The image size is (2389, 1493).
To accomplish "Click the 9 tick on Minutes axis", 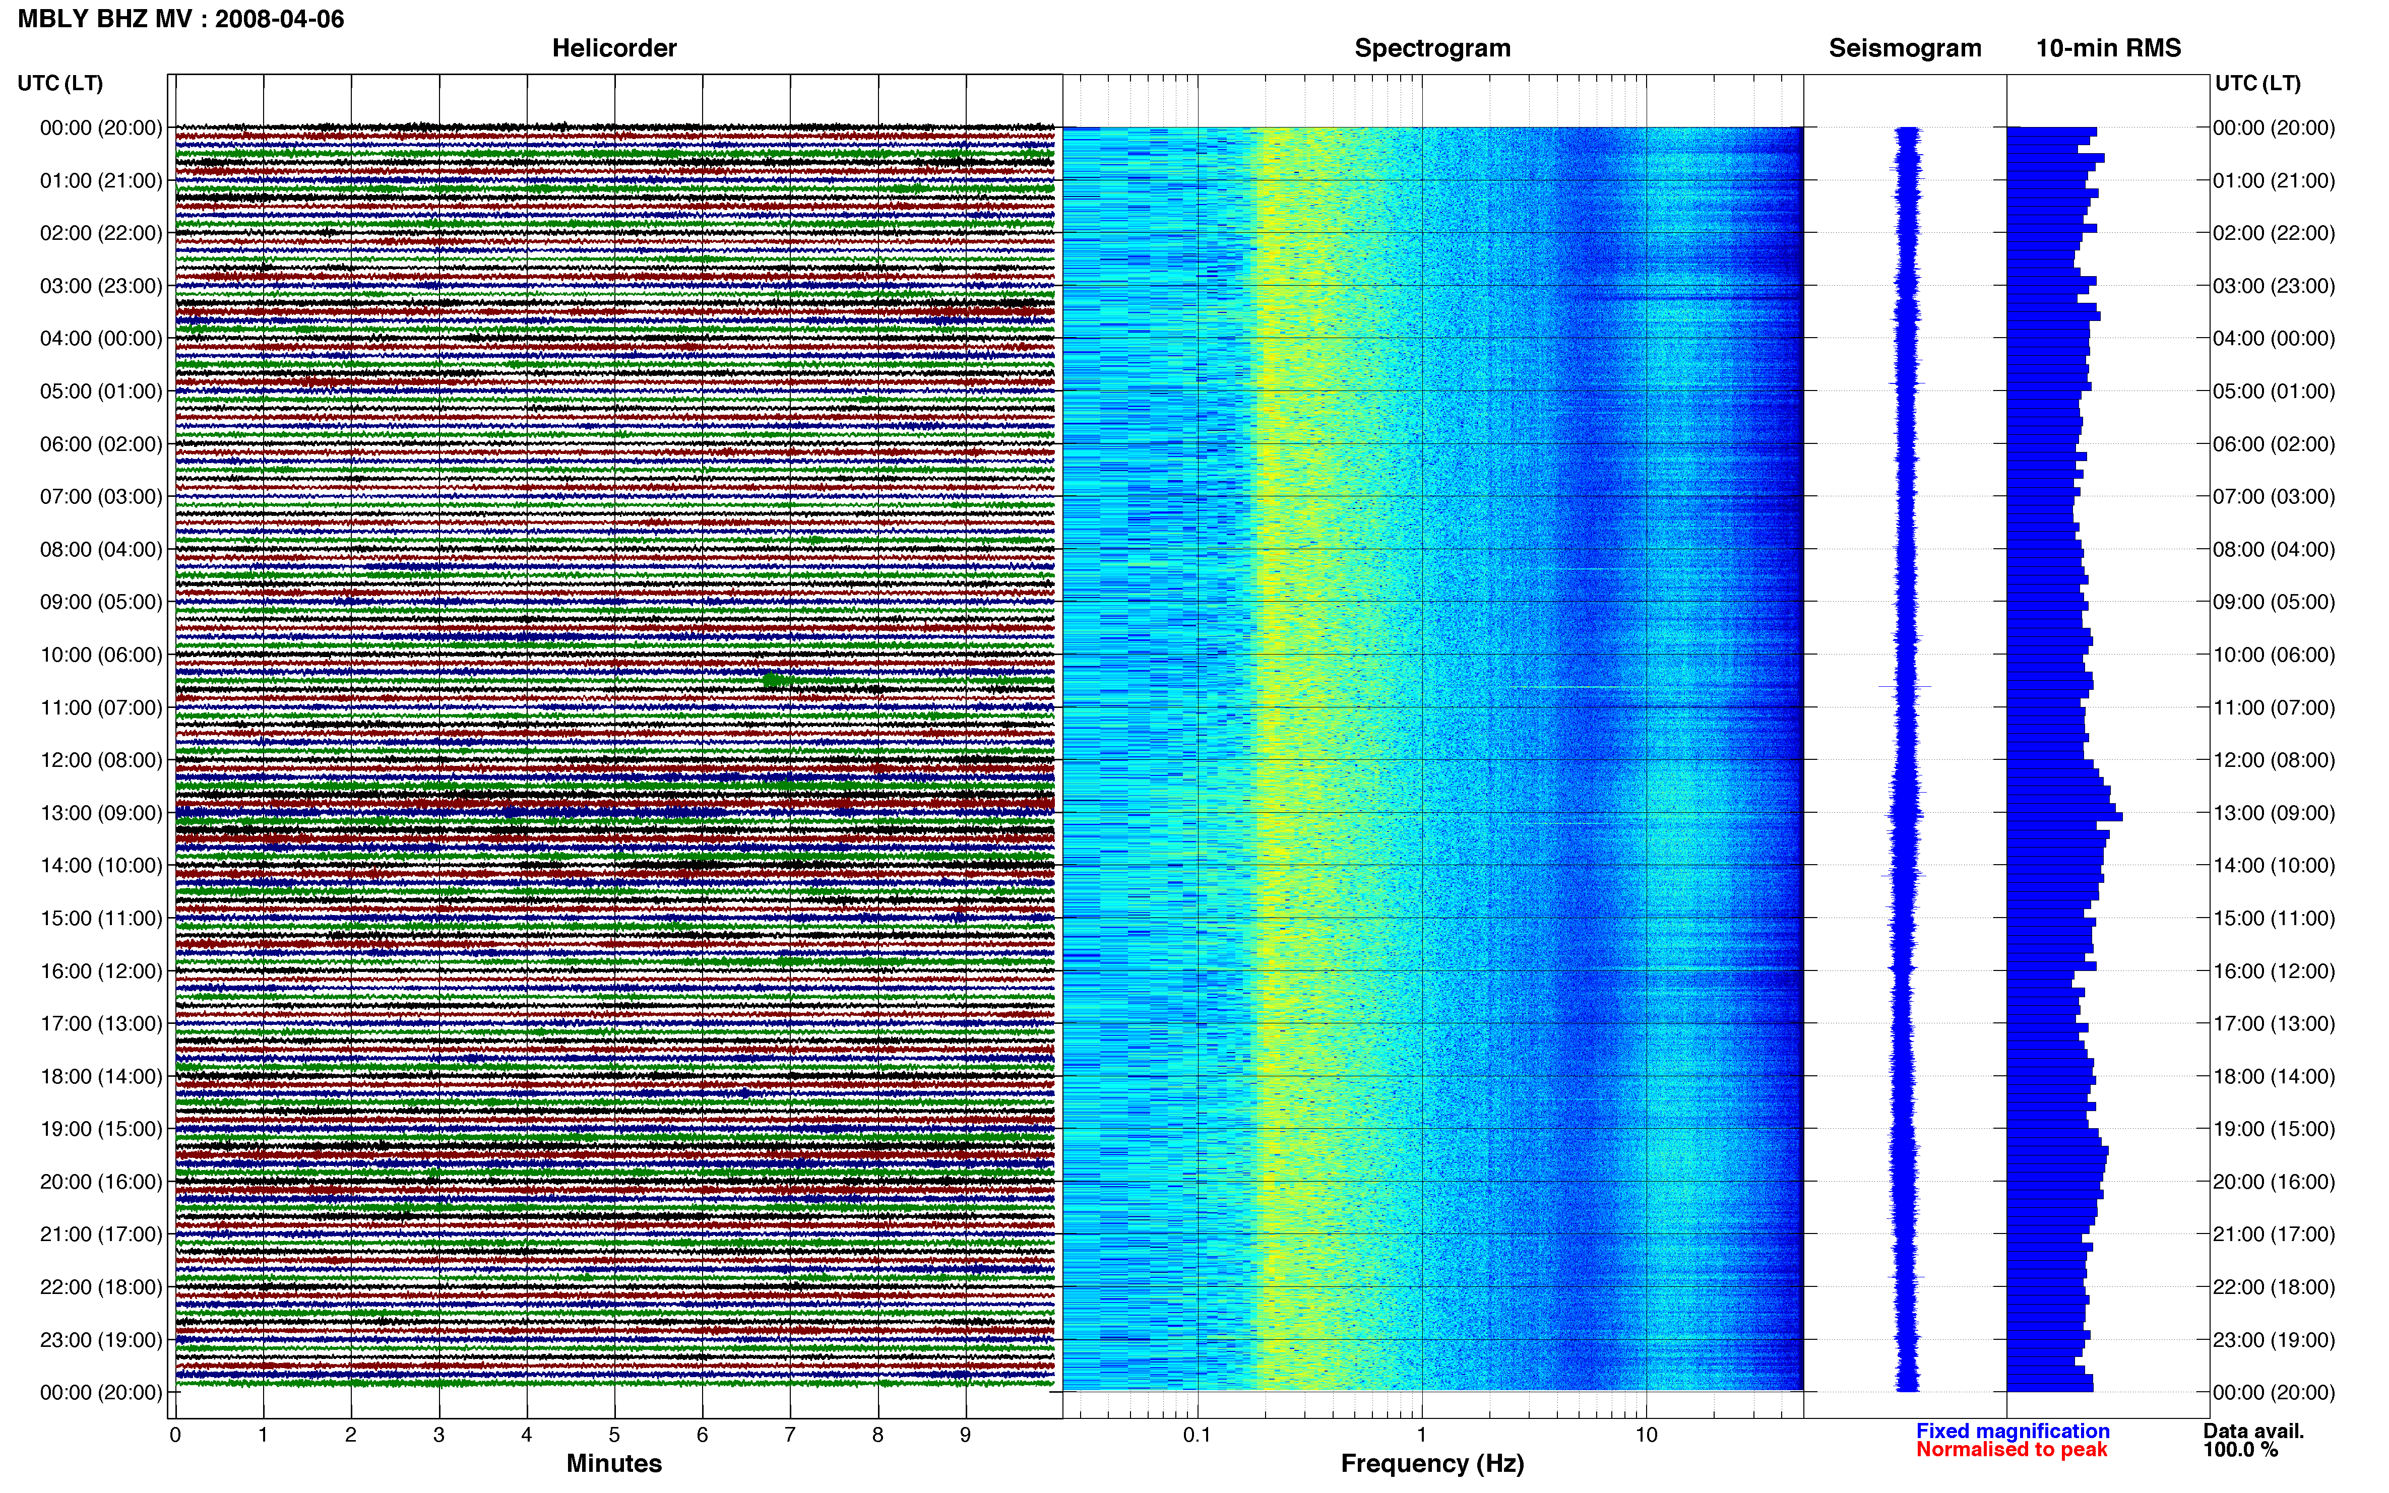I will 966,1435.
